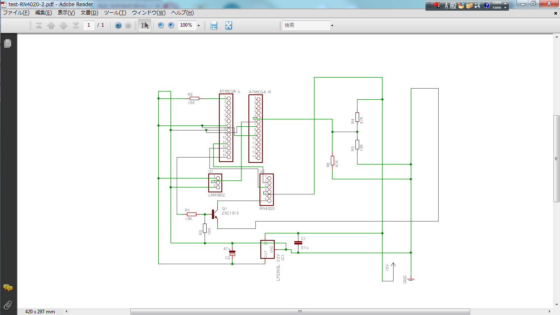Open the search options dropdown arrow
The height and width of the screenshot is (315, 560).
pyautogui.click(x=332, y=25)
